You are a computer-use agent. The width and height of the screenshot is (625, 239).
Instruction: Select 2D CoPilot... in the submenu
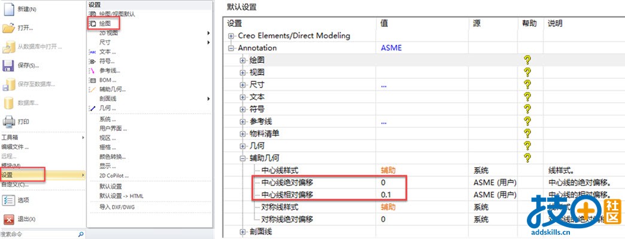tap(114, 176)
